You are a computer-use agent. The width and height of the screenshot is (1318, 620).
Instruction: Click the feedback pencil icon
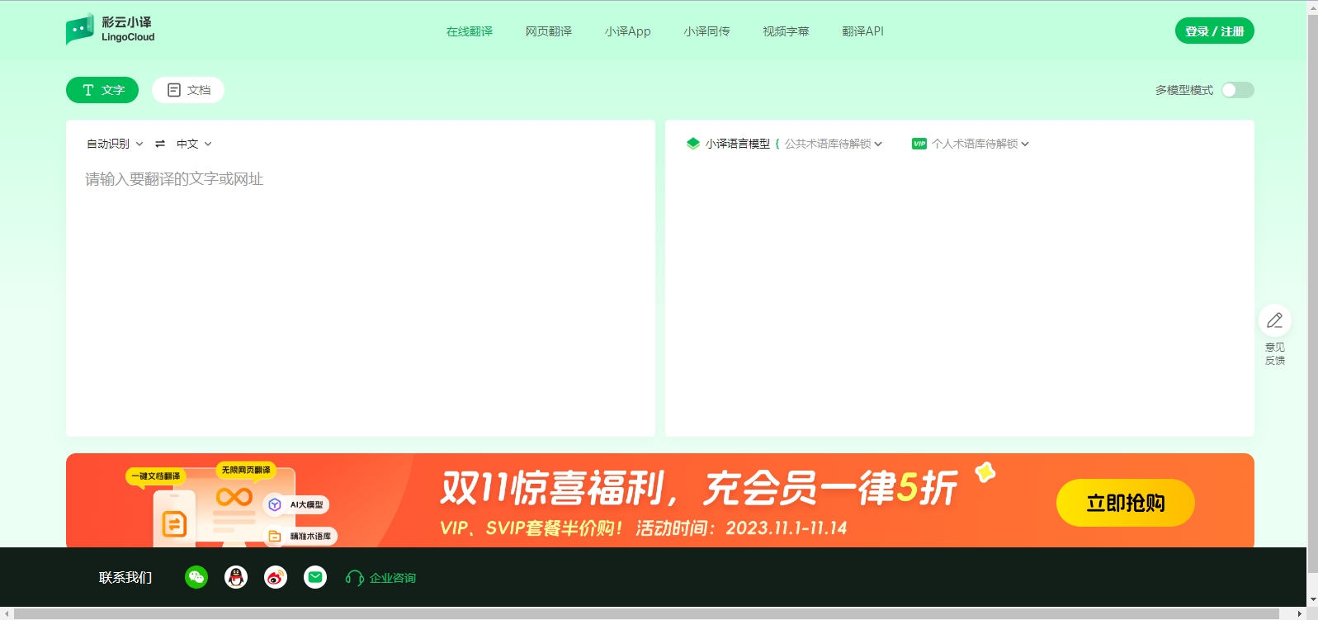tap(1275, 320)
